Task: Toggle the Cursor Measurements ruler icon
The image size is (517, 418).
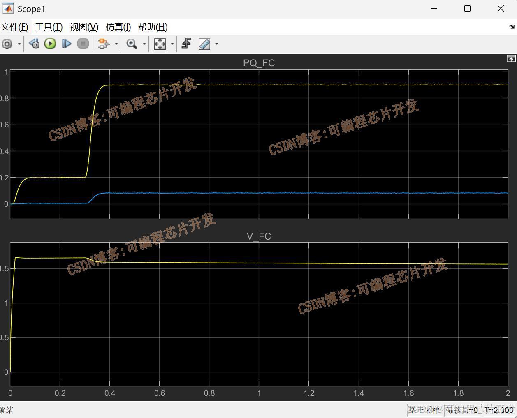Action: (x=204, y=44)
